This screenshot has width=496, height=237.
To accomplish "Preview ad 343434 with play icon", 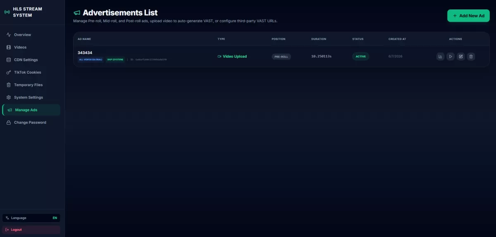I will [451, 56].
